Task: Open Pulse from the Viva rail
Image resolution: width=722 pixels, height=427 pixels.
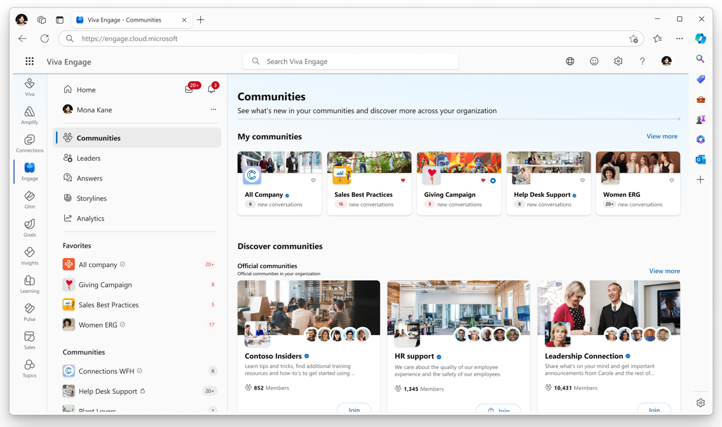Action: pyautogui.click(x=29, y=311)
